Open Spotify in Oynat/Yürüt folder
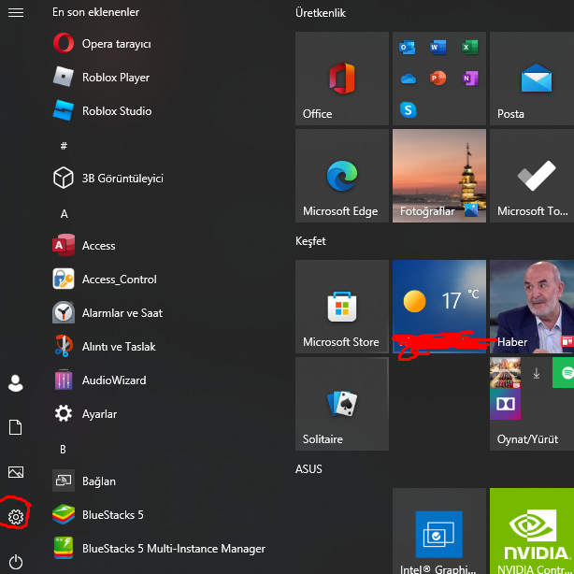Screen dimensions: 574x574 pos(564,373)
